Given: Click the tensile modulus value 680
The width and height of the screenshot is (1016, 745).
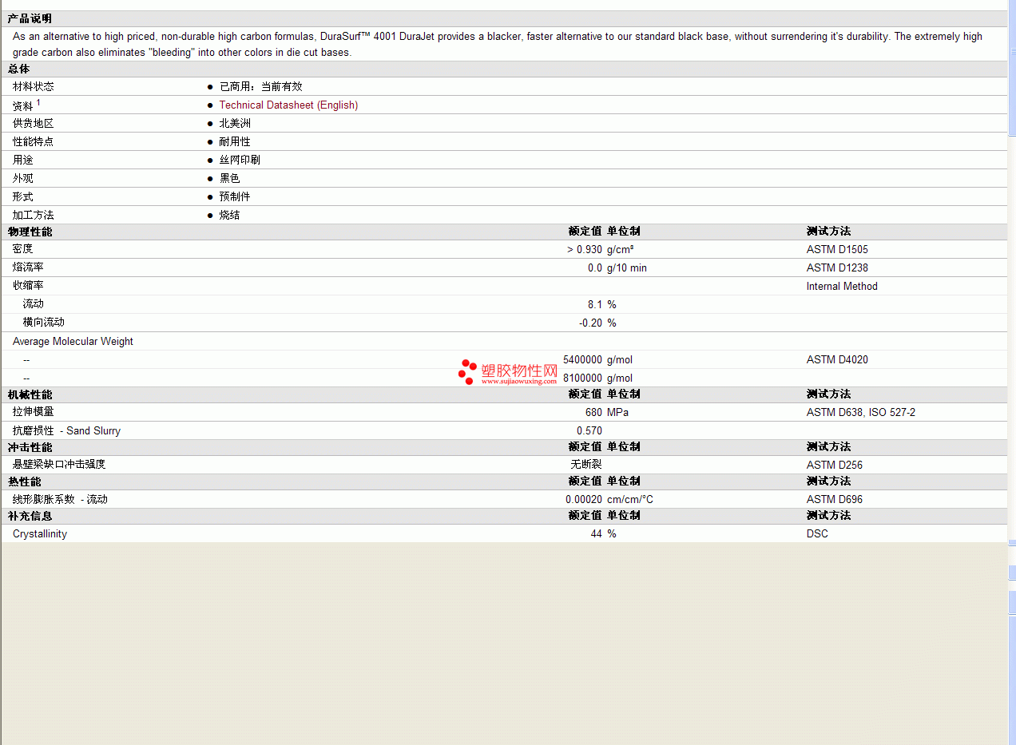Looking at the screenshot, I should point(593,412).
